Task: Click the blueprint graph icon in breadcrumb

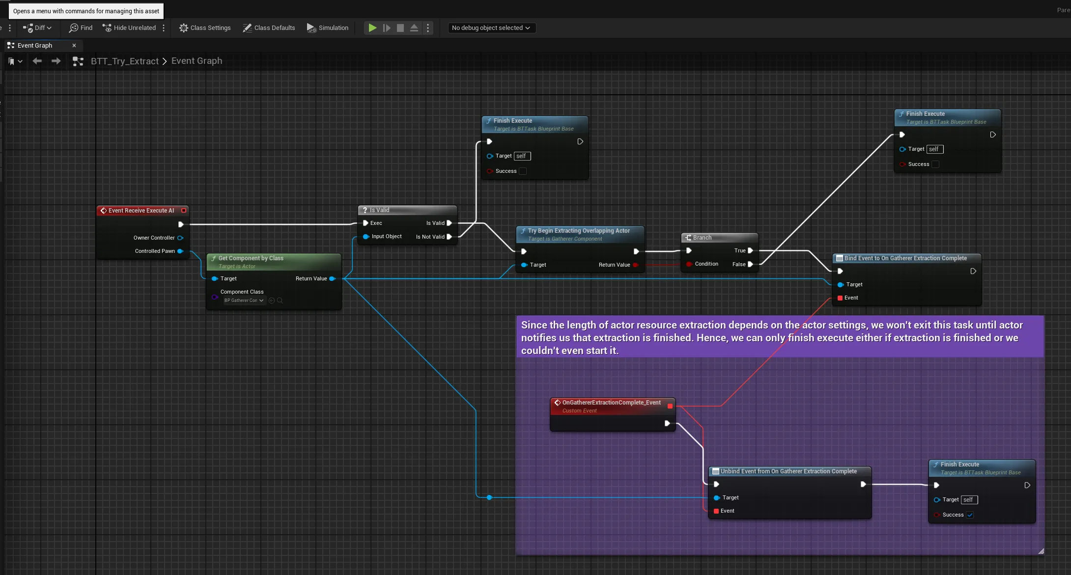Action: [x=78, y=61]
